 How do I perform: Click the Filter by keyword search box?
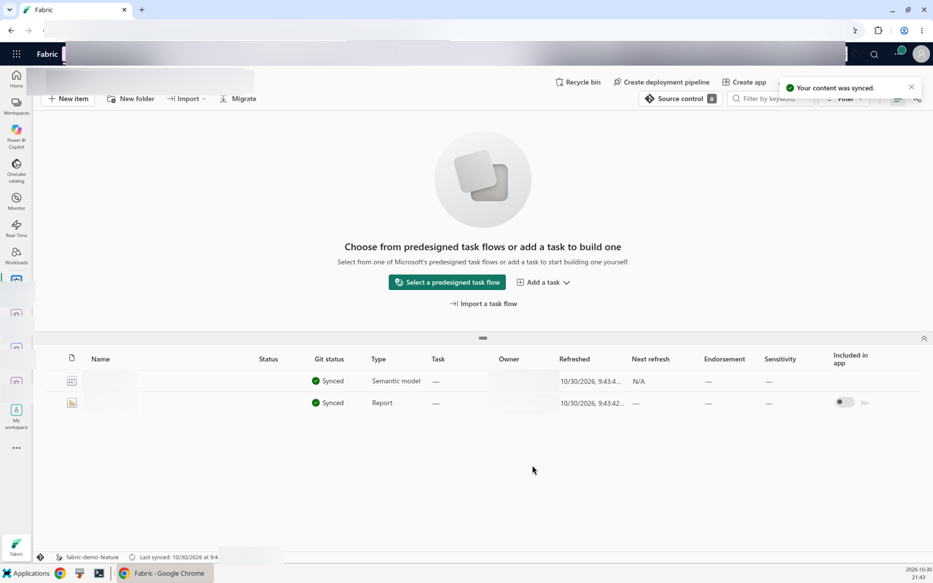click(770, 99)
